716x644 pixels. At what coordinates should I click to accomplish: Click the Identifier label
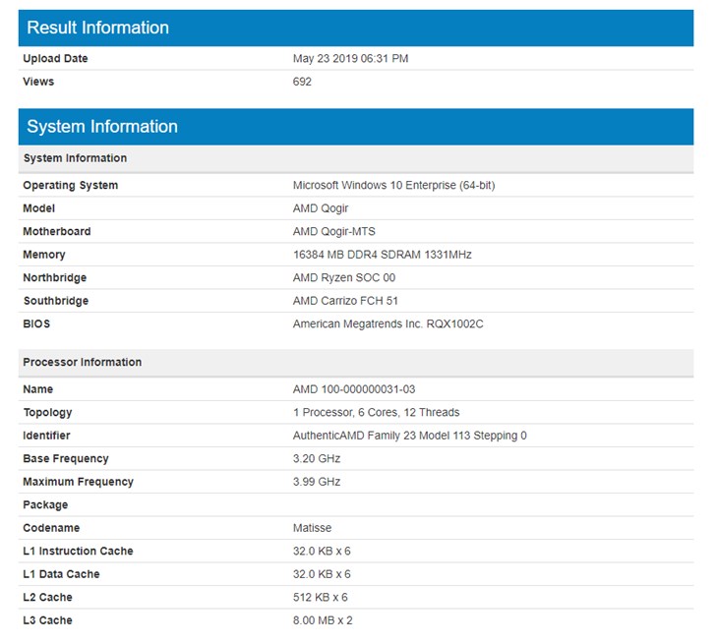pos(46,436)
